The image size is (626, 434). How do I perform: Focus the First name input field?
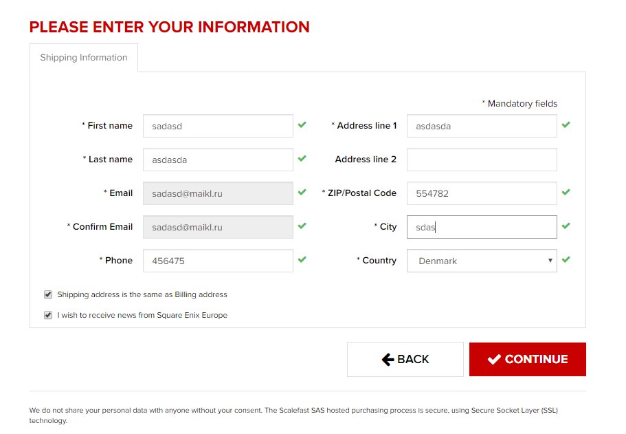pos(218,126)
